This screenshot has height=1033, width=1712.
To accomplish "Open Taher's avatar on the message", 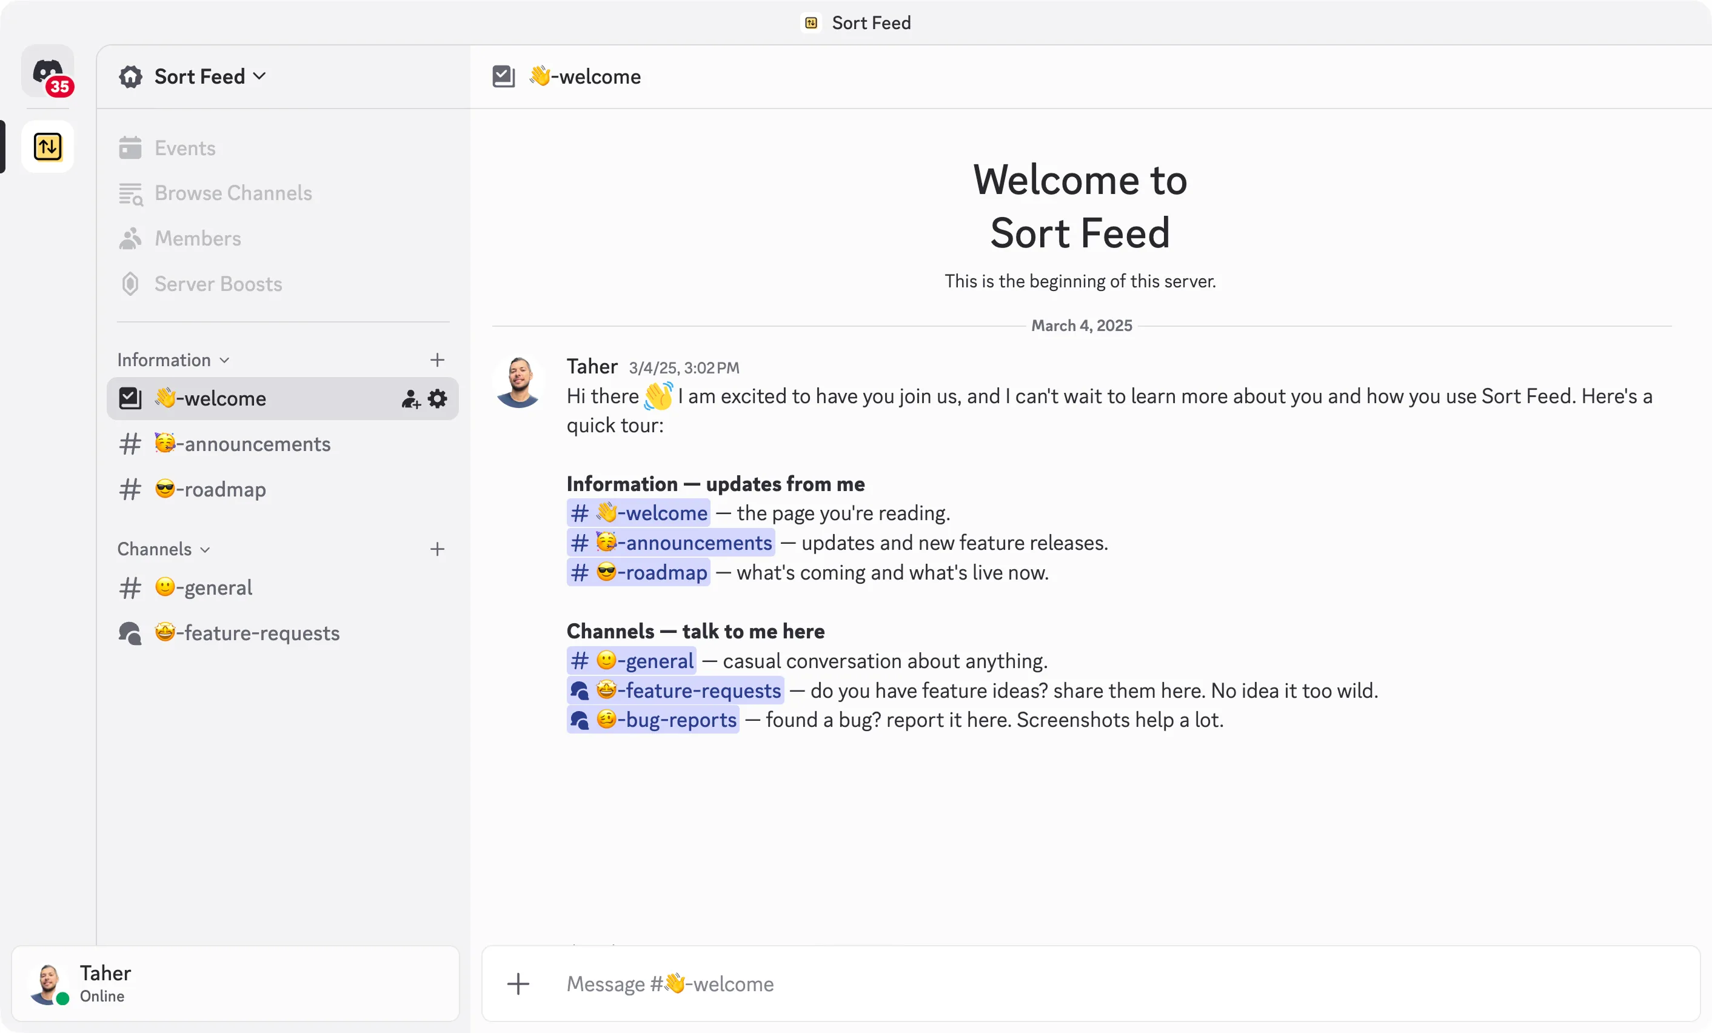I will point(518,382).
